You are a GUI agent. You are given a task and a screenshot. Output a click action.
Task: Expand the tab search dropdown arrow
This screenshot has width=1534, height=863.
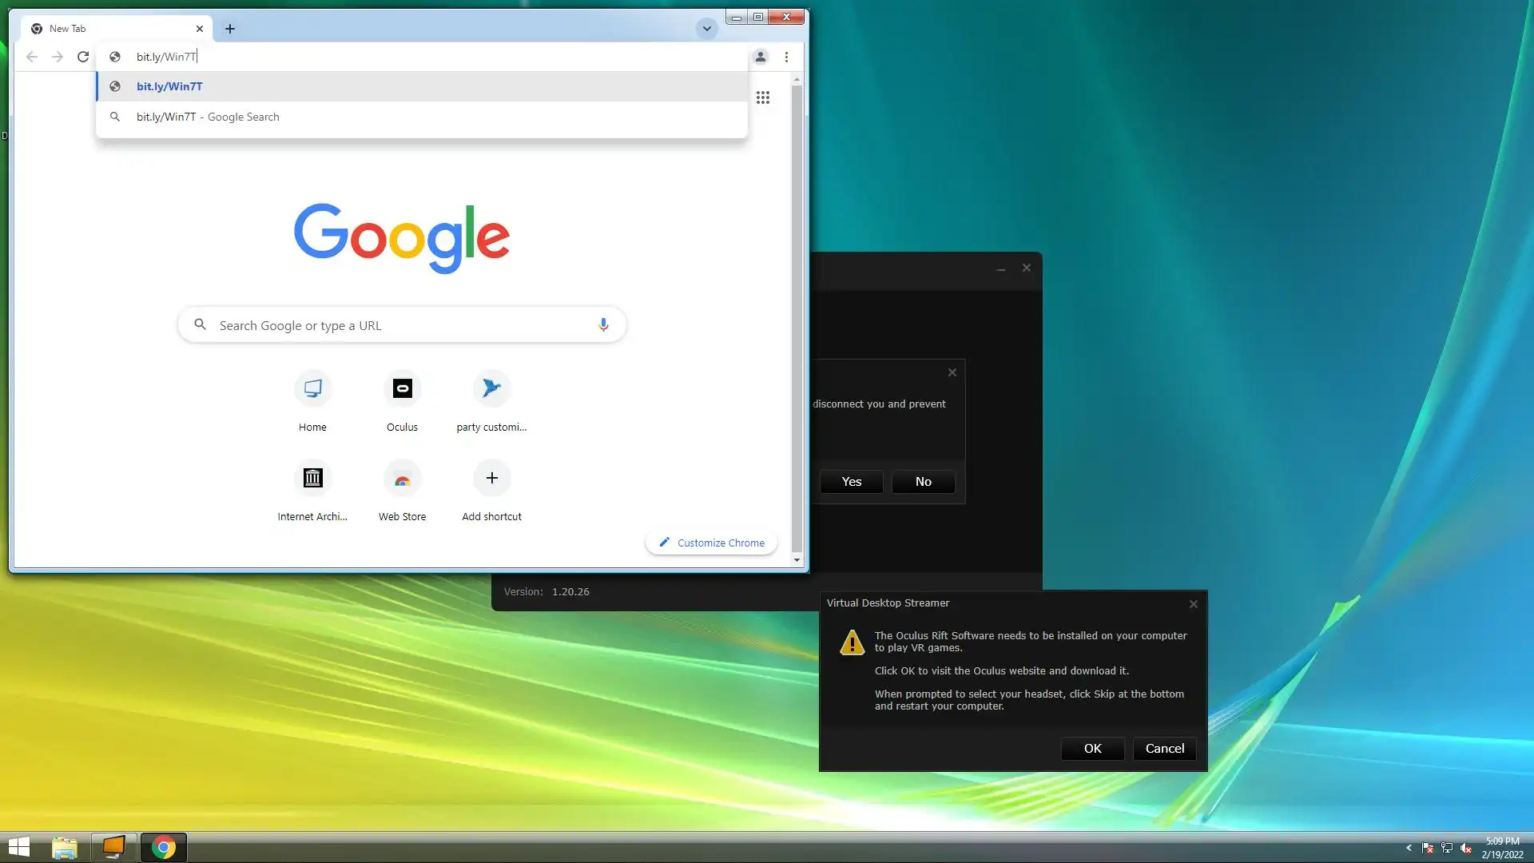coord(706,29)
